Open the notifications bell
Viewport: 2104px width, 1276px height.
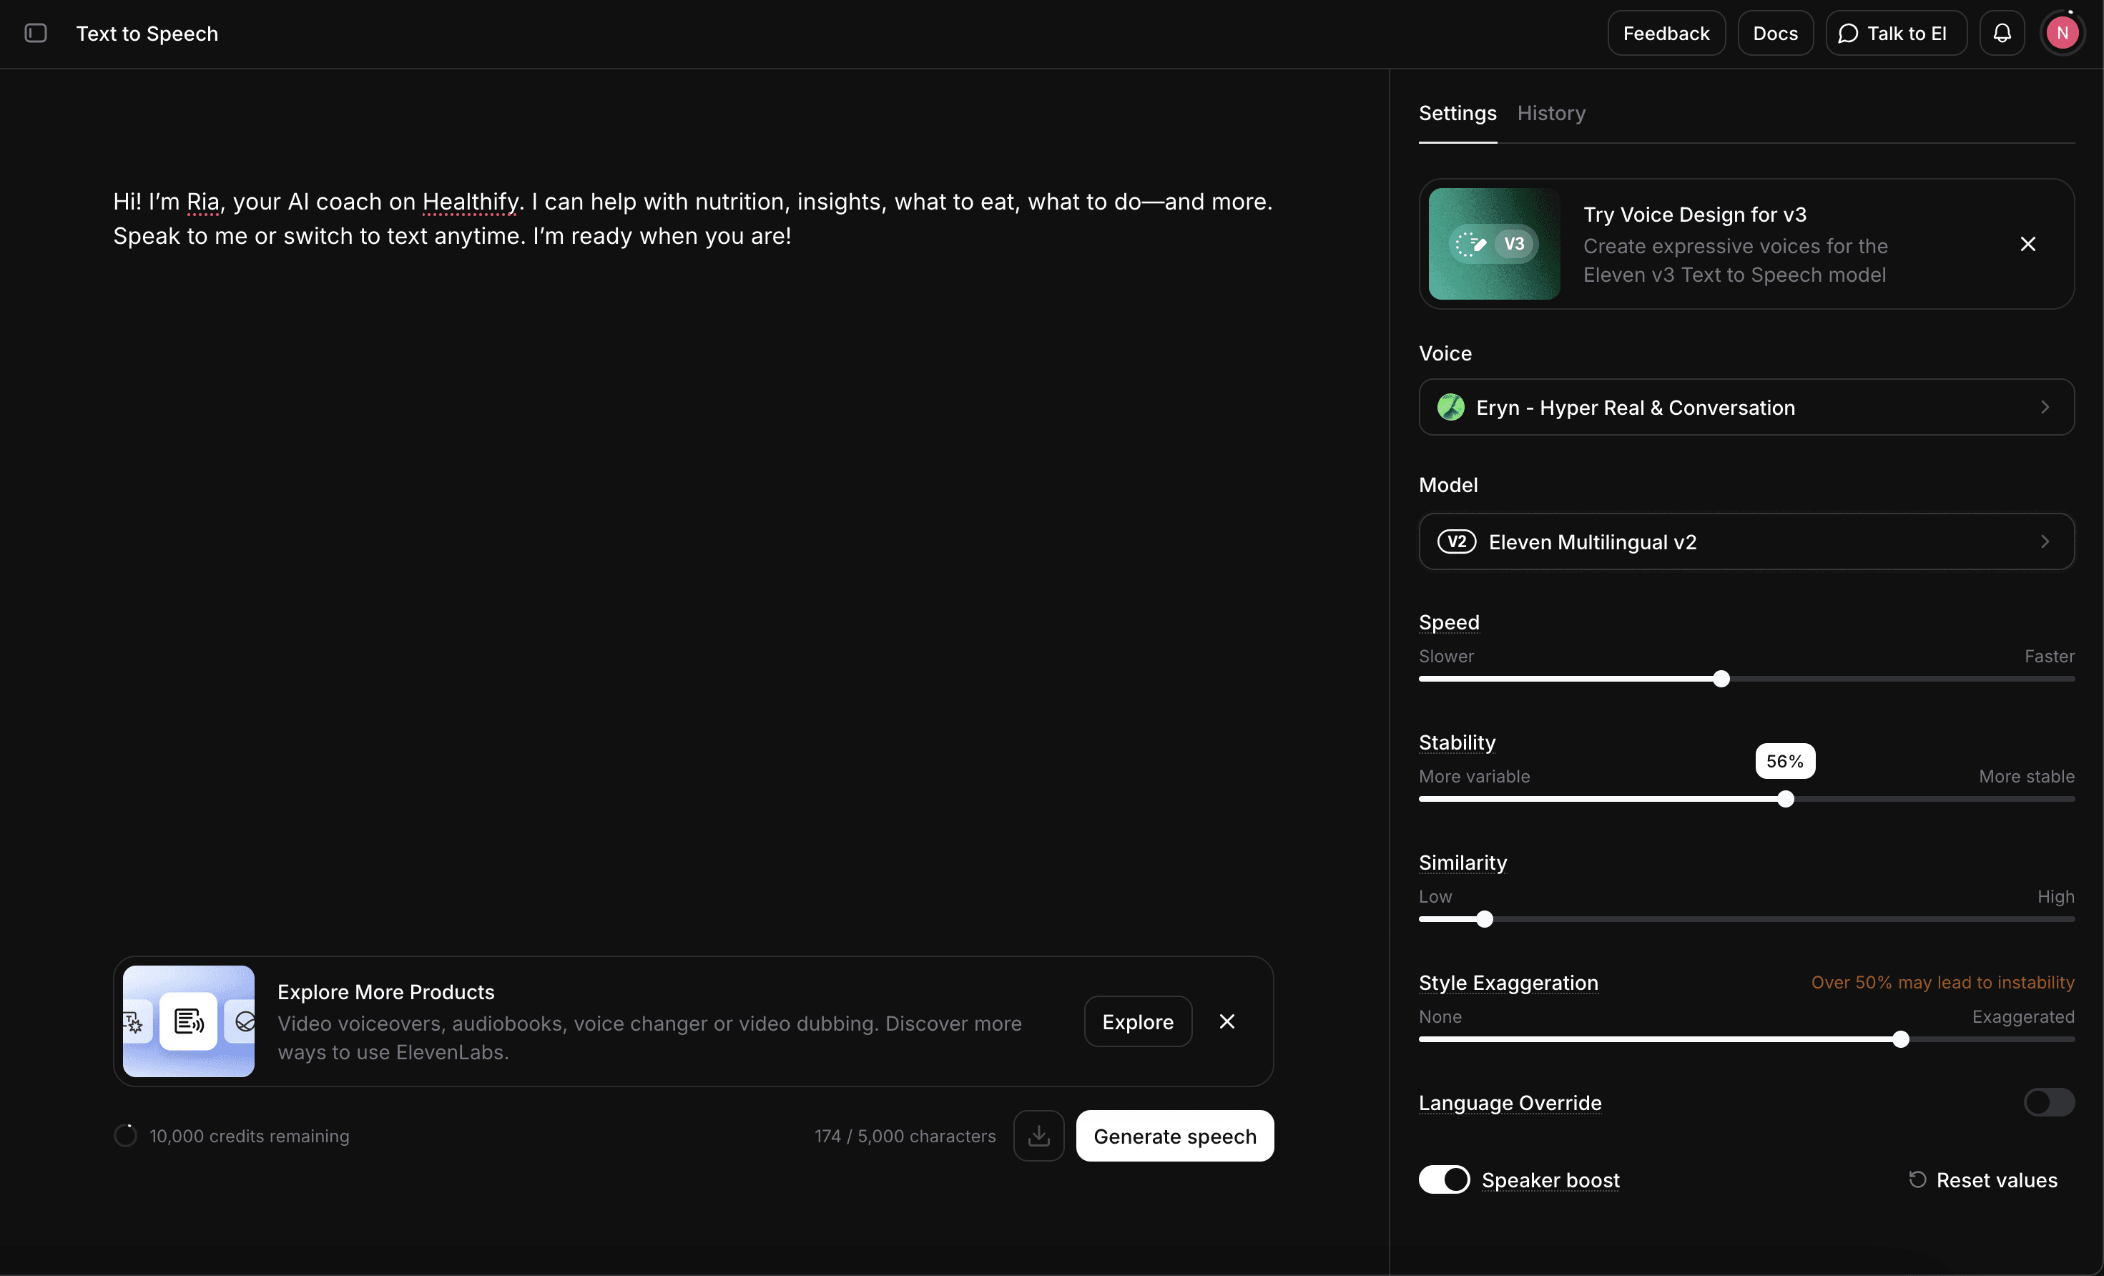[x=2002, y=34]
